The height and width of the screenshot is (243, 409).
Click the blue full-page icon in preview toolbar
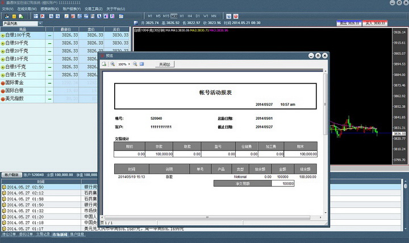141,64
